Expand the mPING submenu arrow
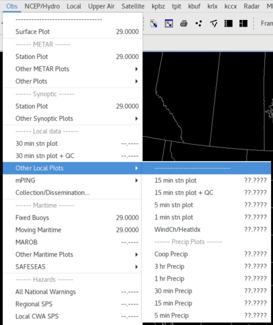Image resolution: width=273 pixels, height=325 pixels. pyautogui.click(x=136, y=180)
